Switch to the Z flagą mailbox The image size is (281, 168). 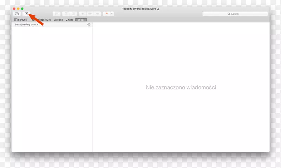pos(70,20)
